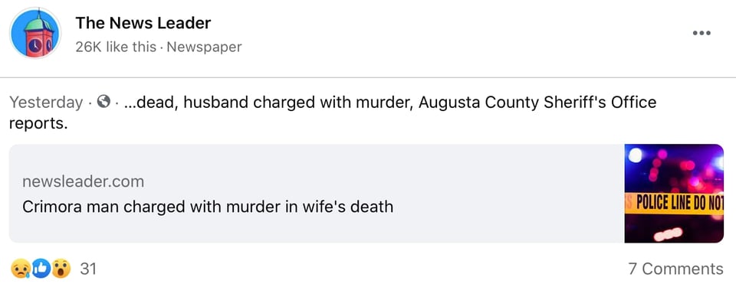Click the word reports in post text
Screen dimensions: 736x287
point(38,124)
